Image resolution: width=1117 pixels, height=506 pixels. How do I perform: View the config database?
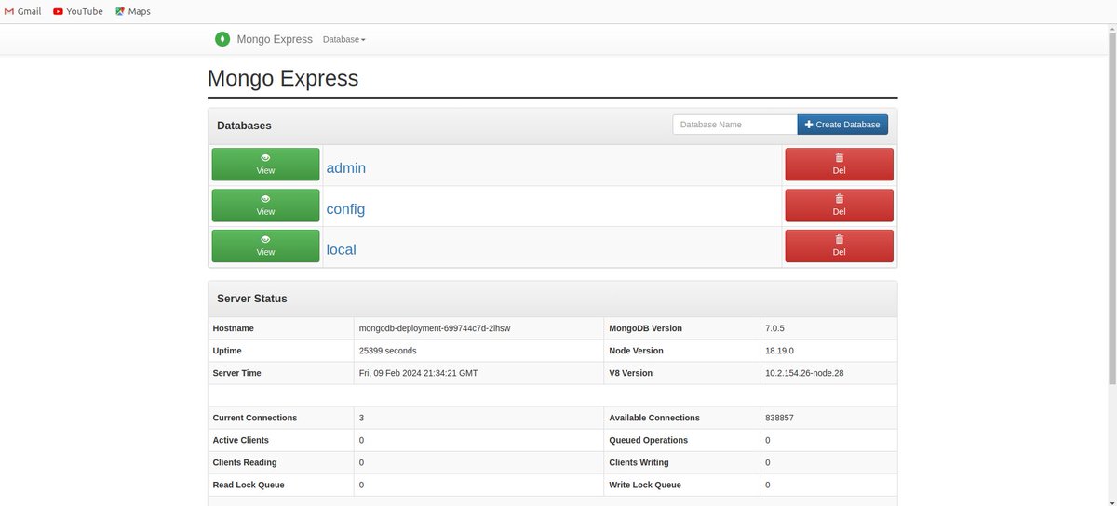[265, 206]
